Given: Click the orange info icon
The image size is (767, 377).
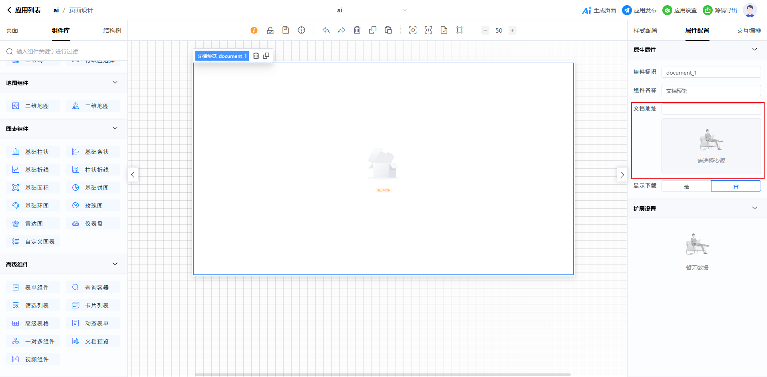Looking at the screenshot, I should pyautogui.click(x=254, y=30).
